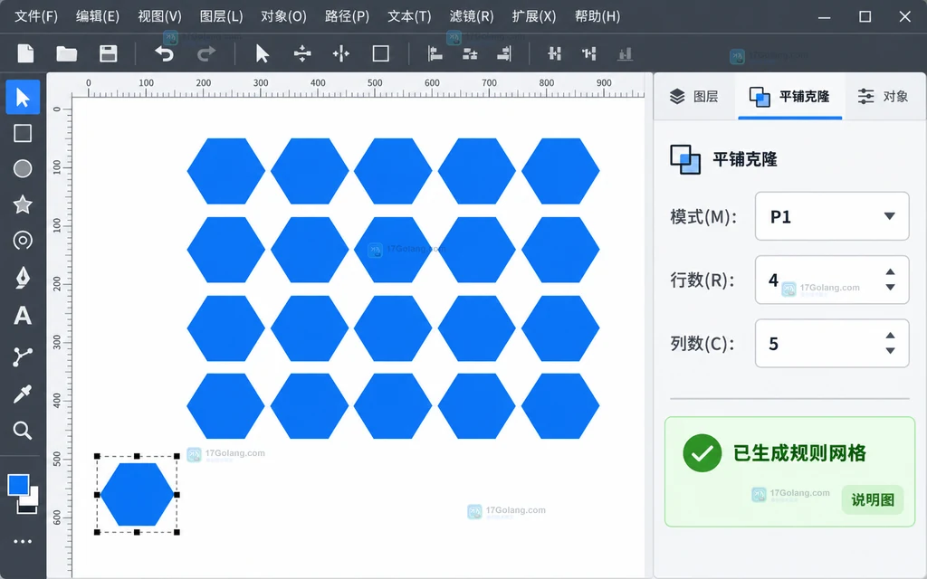927x579 pixels.
Task: Select the Text tool
Action: [23, 316]
